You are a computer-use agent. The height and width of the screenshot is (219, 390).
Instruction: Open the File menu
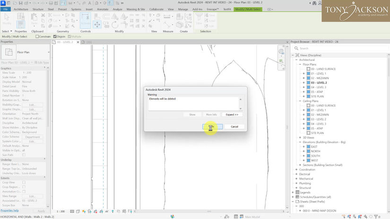(6, 9)
